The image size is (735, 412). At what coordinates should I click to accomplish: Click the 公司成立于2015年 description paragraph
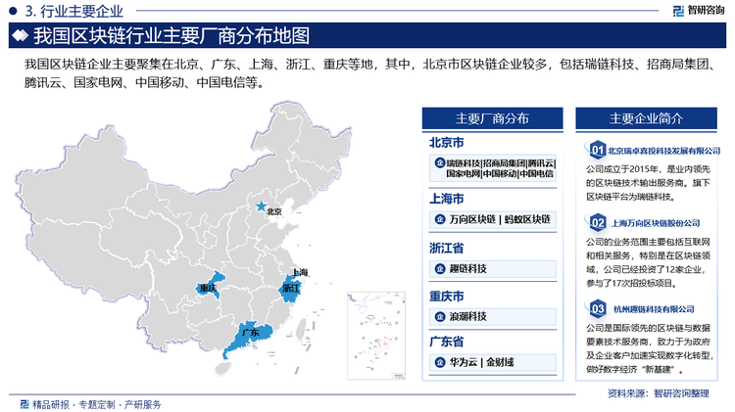tap(648, 183)
